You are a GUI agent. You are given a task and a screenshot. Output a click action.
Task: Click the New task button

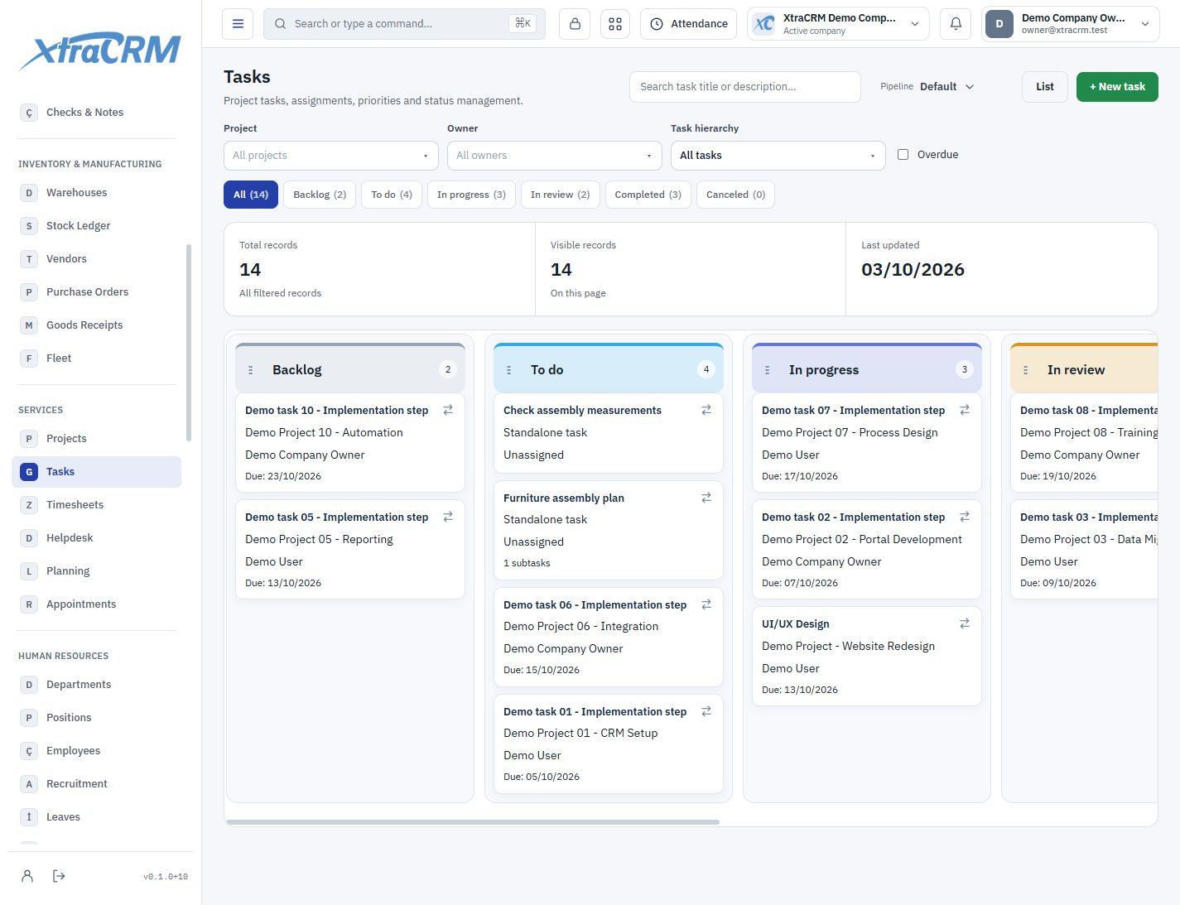tap(1117, 87)
